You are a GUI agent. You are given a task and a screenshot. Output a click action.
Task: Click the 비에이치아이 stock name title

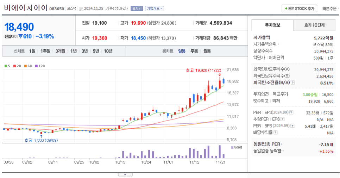(26, 8)
